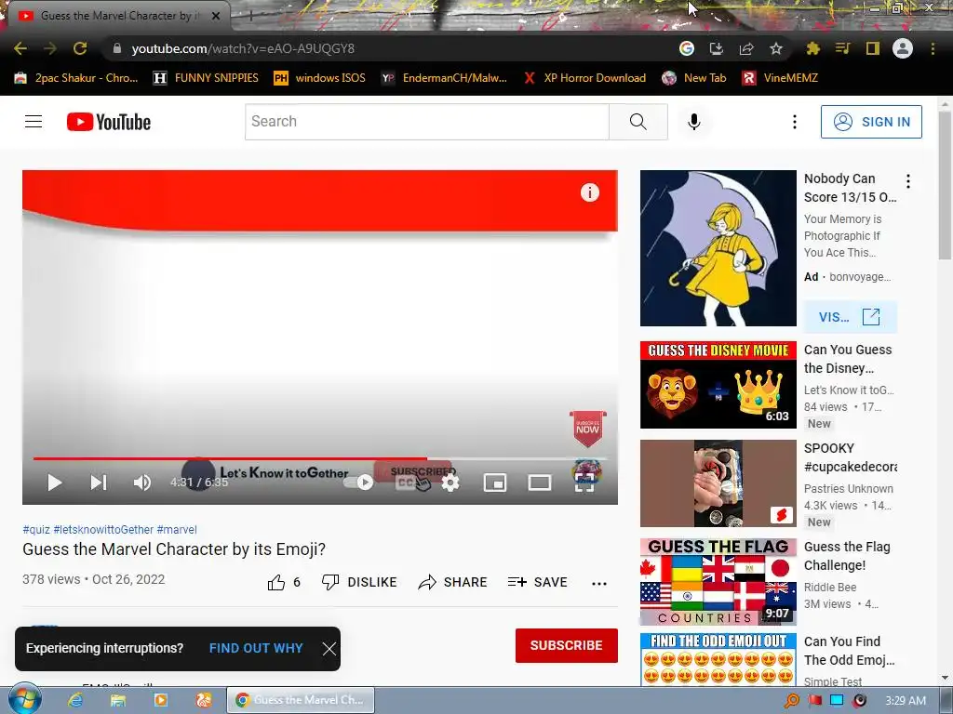953x714 pixels.
Task: Open the umbrella girl ad thumbnail
Action: coord(718,248)
